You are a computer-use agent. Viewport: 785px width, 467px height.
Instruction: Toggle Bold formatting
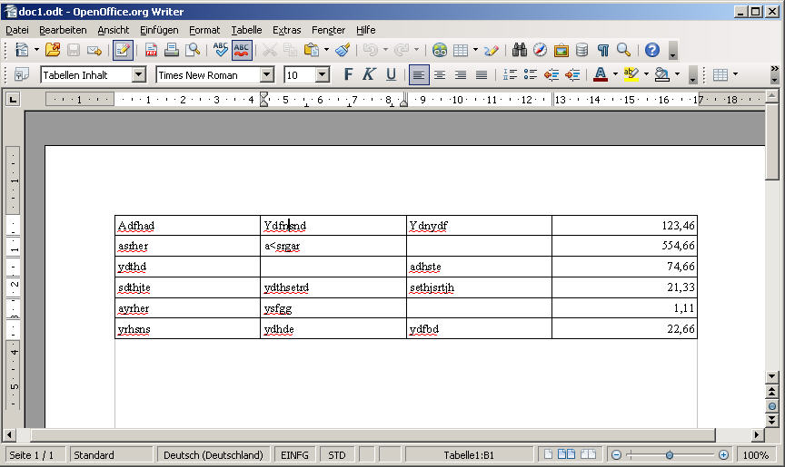pyautogui.click(x=348, y=74)
